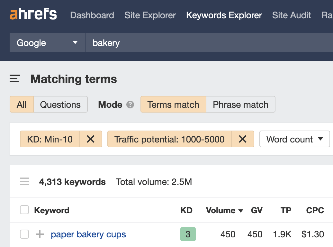This screenshot has height=247, width=333.
Task: Click the Mode help question mark icon
Action: [131, 105]
